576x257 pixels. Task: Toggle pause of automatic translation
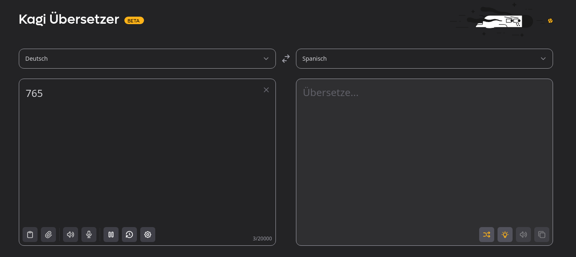pyautogui.click(x=111, y=235)
